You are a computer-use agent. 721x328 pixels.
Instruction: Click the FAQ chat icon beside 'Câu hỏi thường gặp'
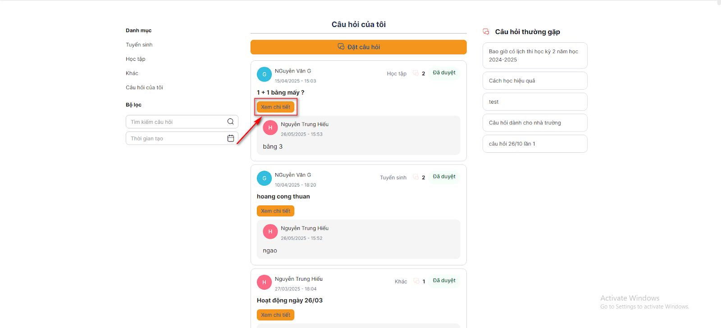[486, 32]
